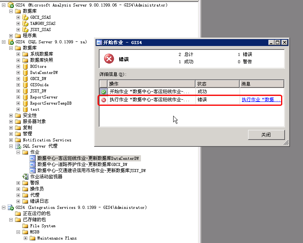
Task: Expand the 数据库快照 node
Action: [18, 60]
